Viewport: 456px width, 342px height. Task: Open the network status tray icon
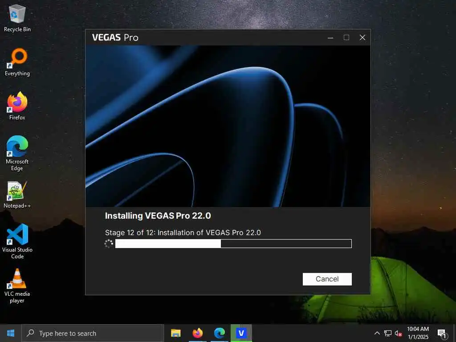point(388,333)
